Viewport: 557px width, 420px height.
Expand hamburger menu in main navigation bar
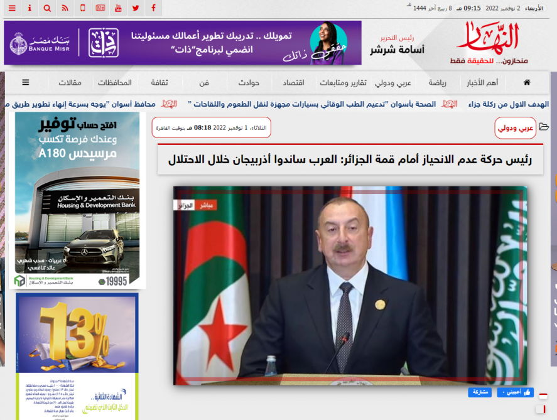coord(26,83)
